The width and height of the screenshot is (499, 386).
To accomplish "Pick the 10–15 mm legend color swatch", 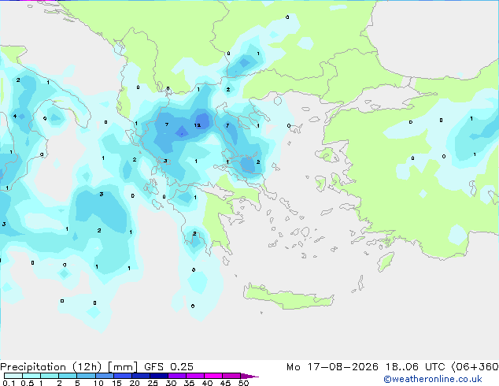I will coord(104,376).
